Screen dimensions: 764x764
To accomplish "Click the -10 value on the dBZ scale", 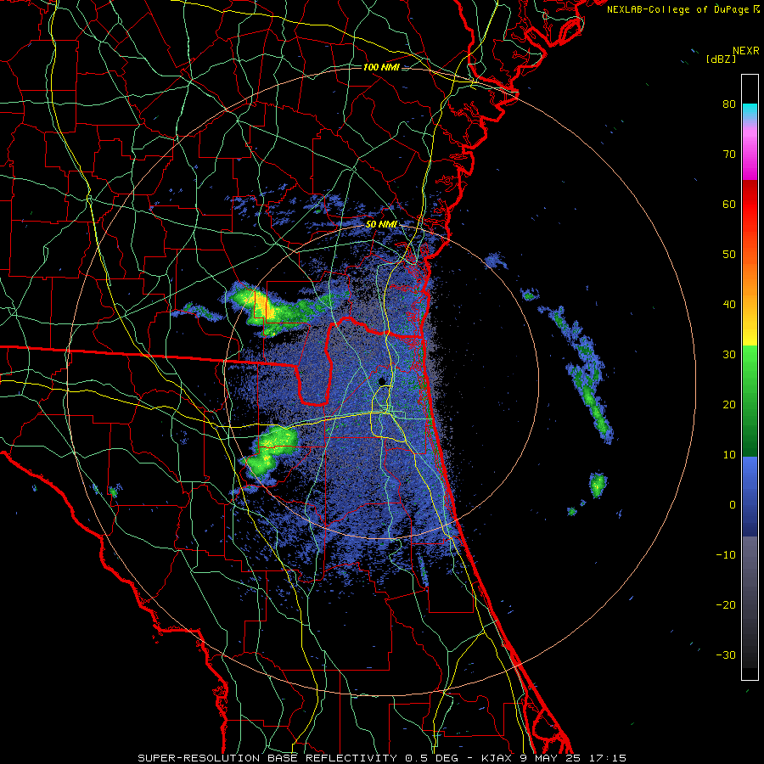I will tap(726, 555).
